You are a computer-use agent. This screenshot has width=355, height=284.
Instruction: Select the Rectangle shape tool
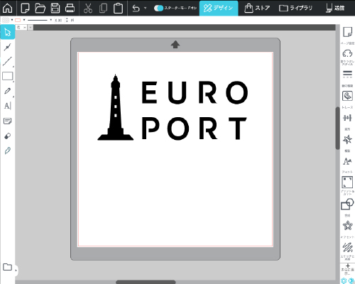(8, 76)
